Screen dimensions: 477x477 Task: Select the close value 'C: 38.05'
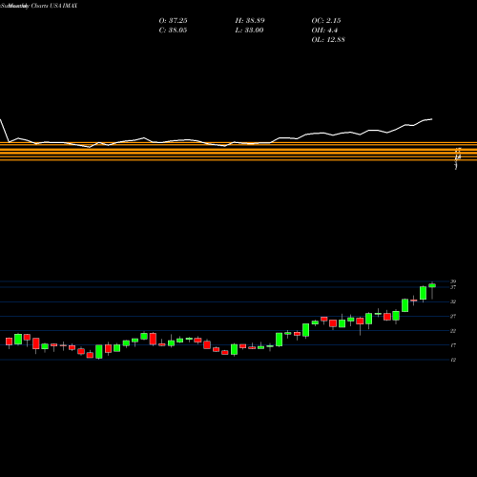point(173,31)
